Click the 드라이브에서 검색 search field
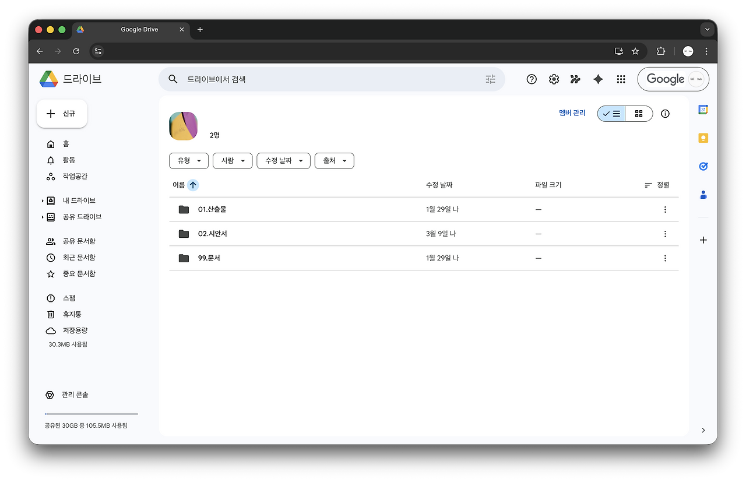This screenshot has width=746, height=482. [332, 79]
